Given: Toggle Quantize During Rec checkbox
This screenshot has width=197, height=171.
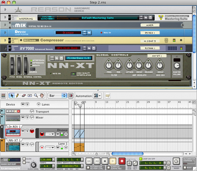Looking at the screenshot, I should 108,167.
